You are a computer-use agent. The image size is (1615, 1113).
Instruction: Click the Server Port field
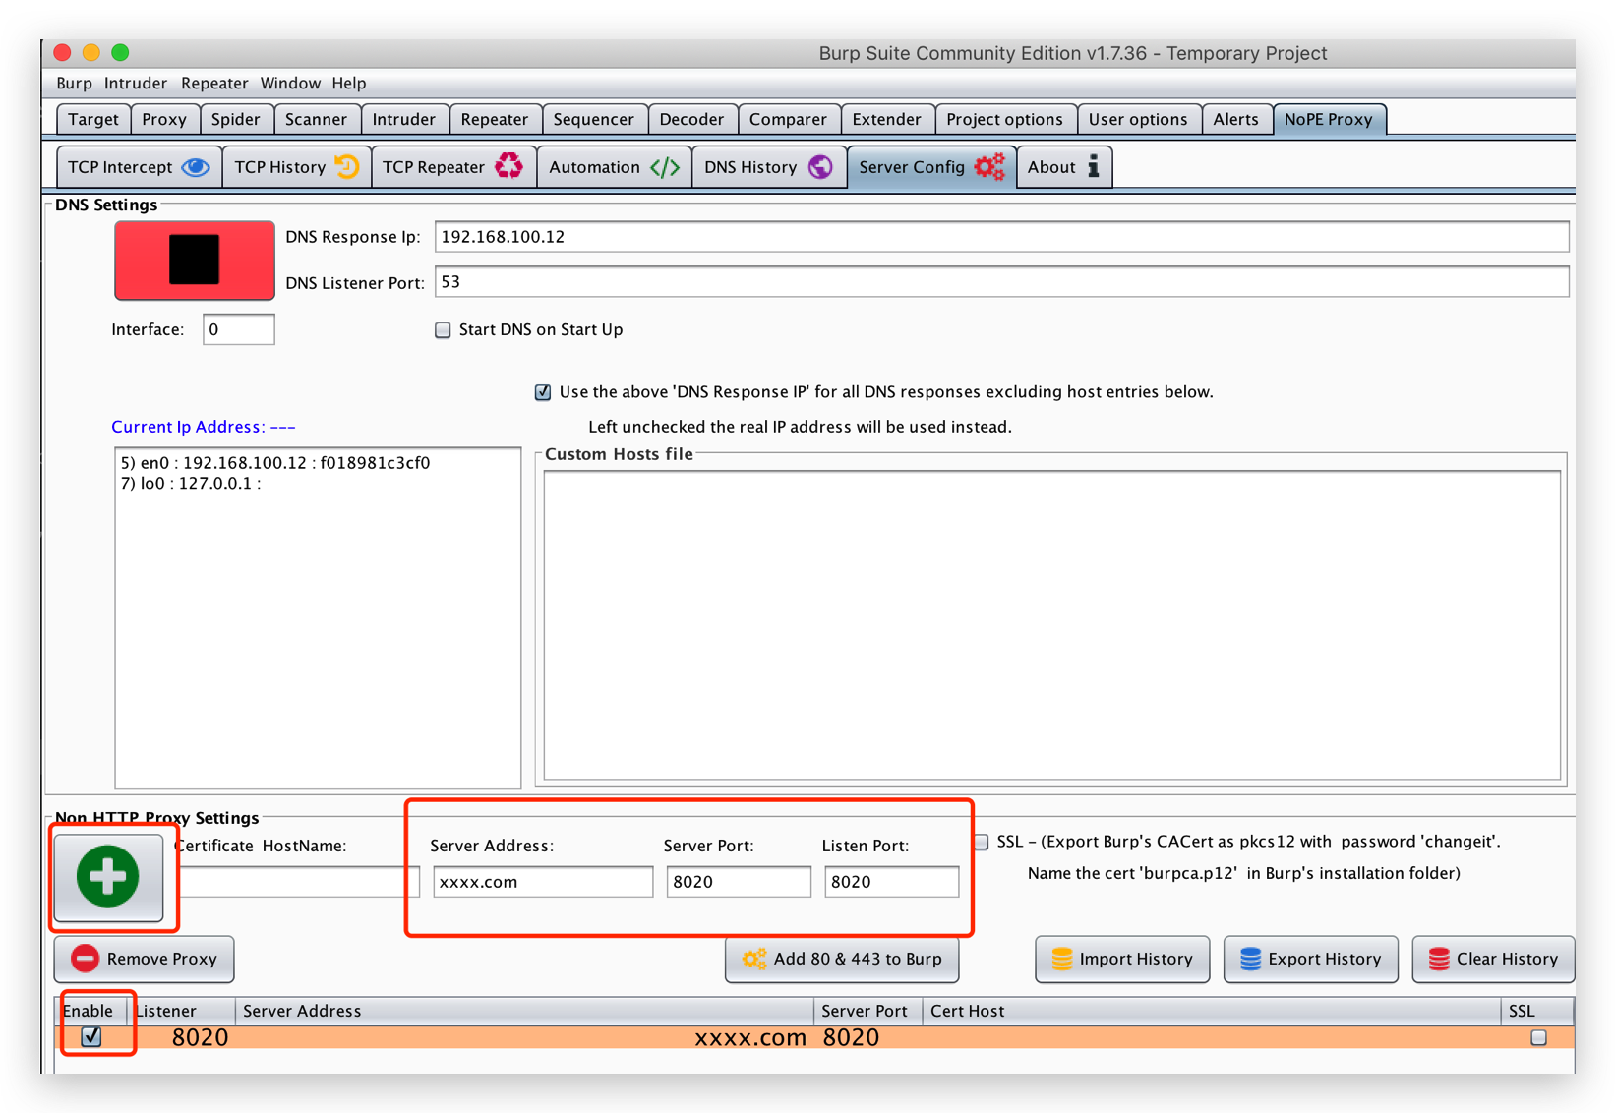[739, 882]
